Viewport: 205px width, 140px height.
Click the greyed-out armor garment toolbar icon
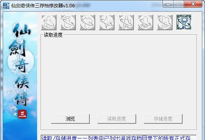87,22
